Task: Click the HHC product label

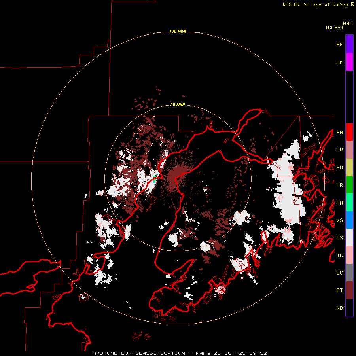Action: click(x=348, y=24)
